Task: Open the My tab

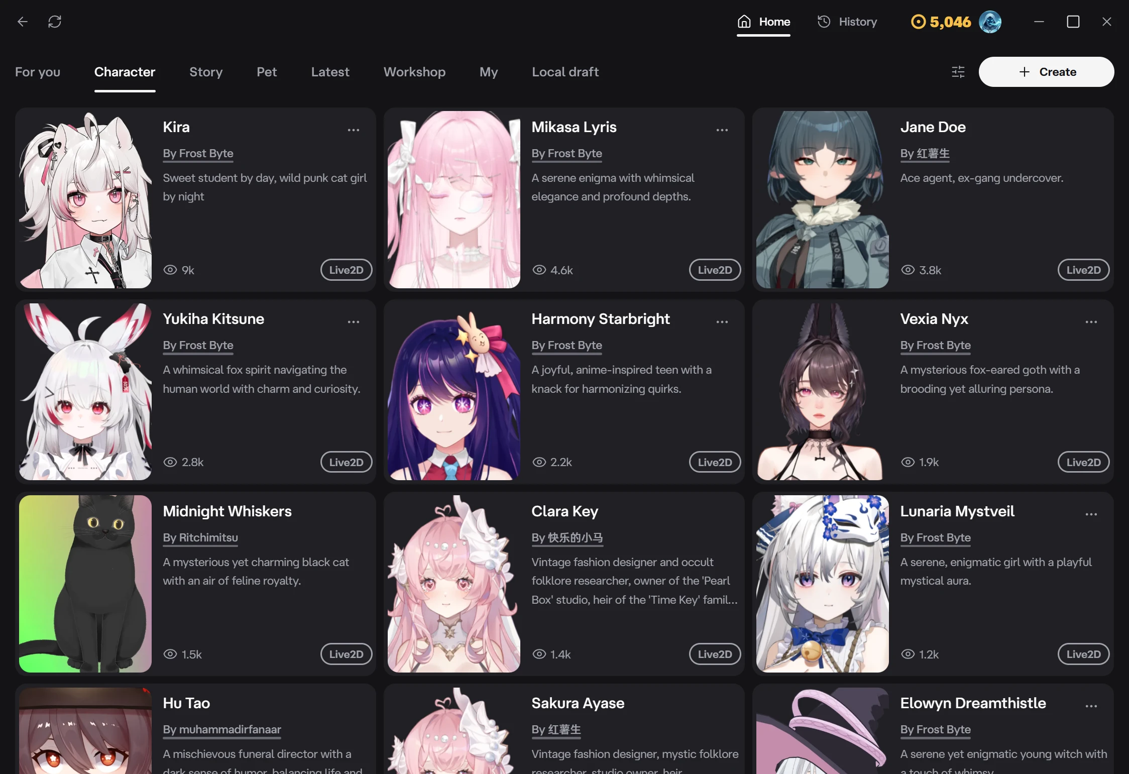Action: (x=489, y=72)
